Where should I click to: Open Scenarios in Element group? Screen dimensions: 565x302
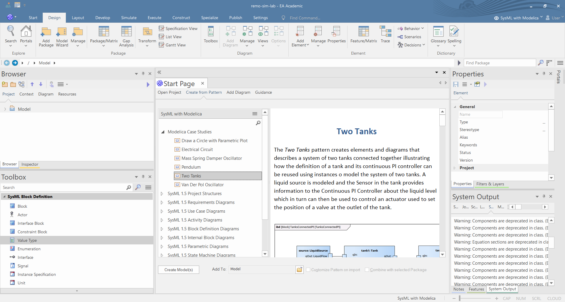(x=409, y=37)
